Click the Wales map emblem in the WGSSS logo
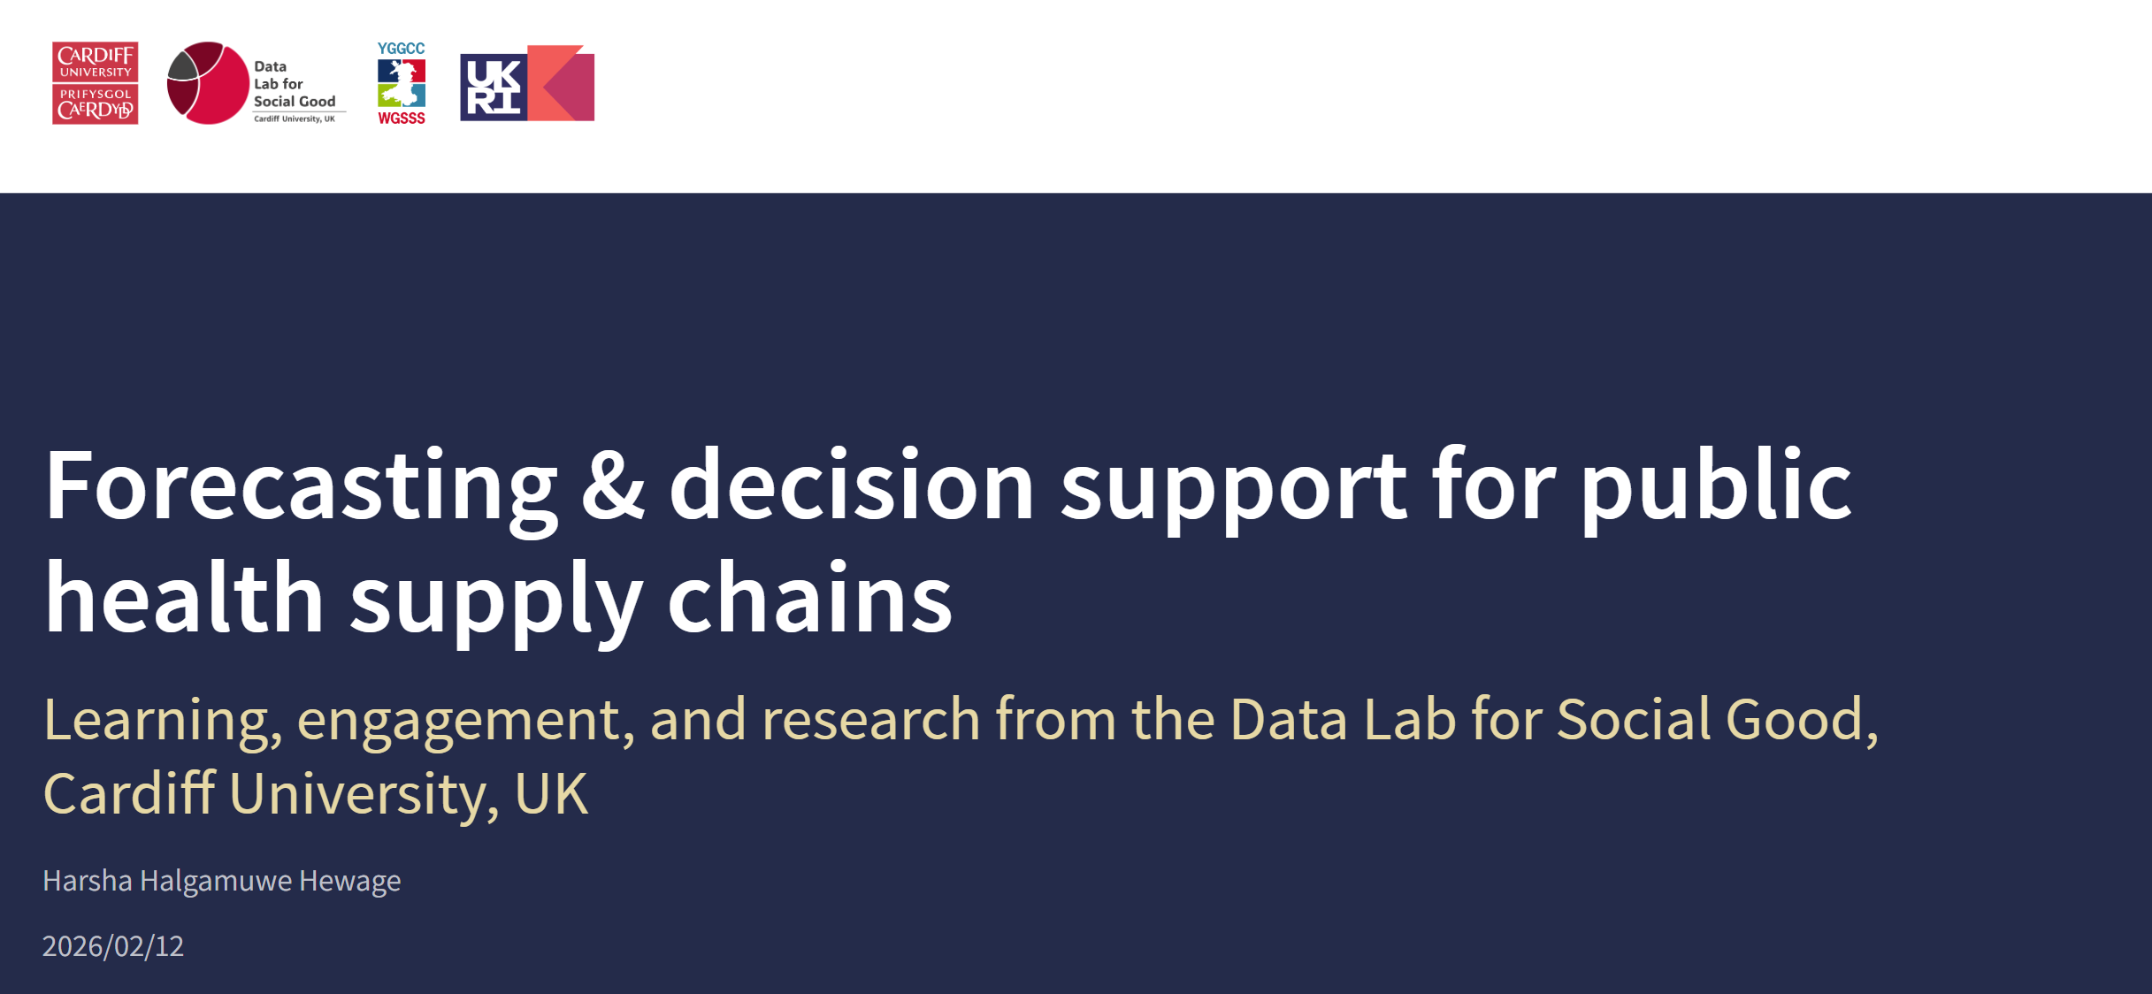 click(x=402, y=83)
